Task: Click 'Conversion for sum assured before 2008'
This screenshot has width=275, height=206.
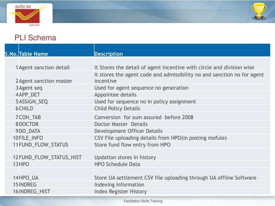Action: click(144, 117)
